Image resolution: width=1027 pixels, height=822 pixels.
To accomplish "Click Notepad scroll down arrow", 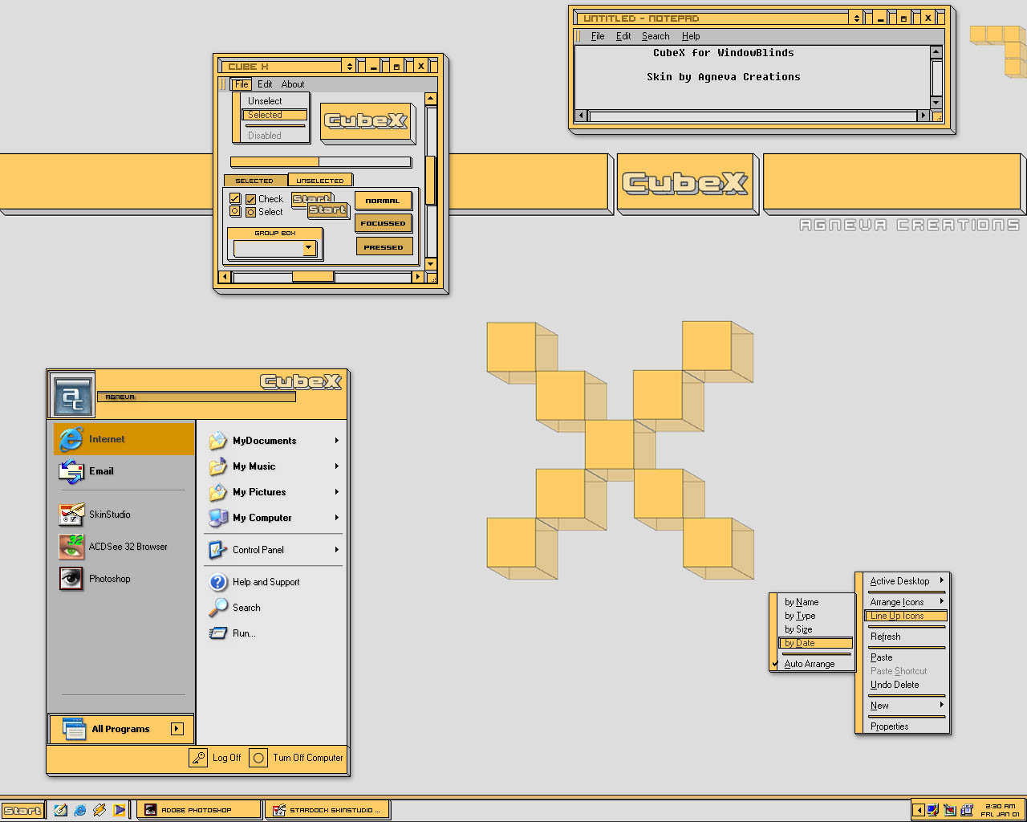I will [936, 103].
